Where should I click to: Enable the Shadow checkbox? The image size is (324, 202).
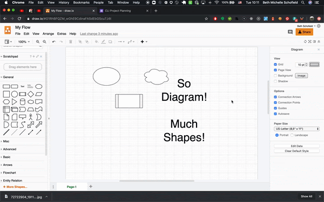point(275,81)
